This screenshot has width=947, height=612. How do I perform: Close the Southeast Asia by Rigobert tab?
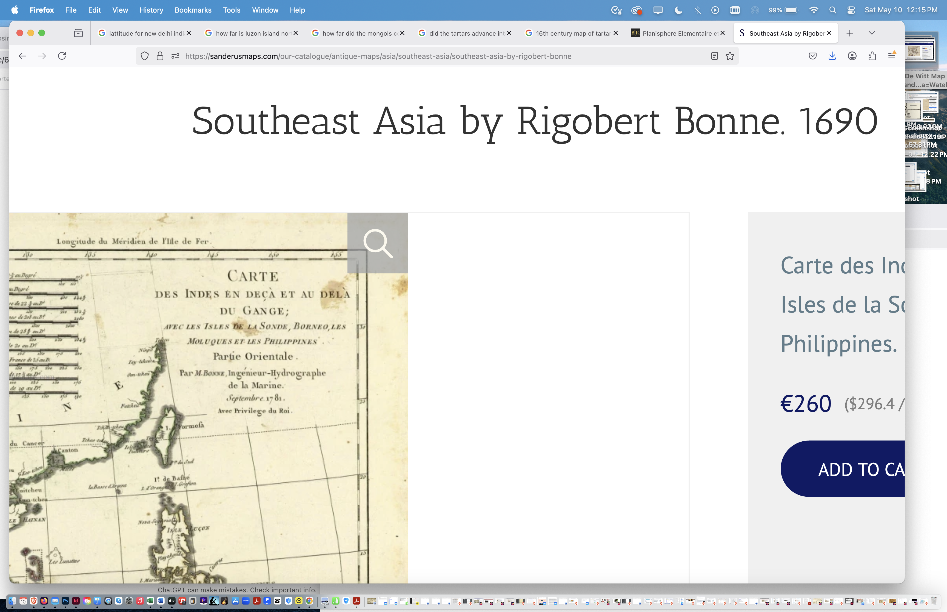point(829,33)
